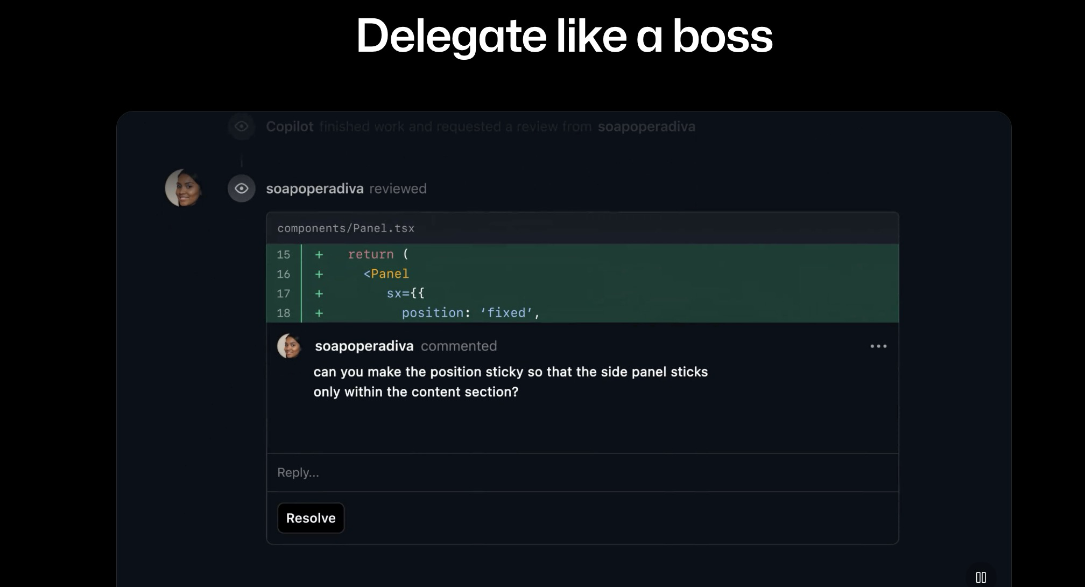Open the soapoperadiva commenter username link

(364, 346)
